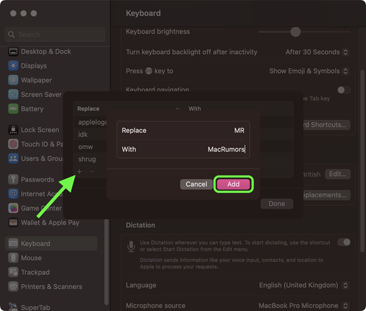Open the Lock Screen icon

[x=13, y=130]
